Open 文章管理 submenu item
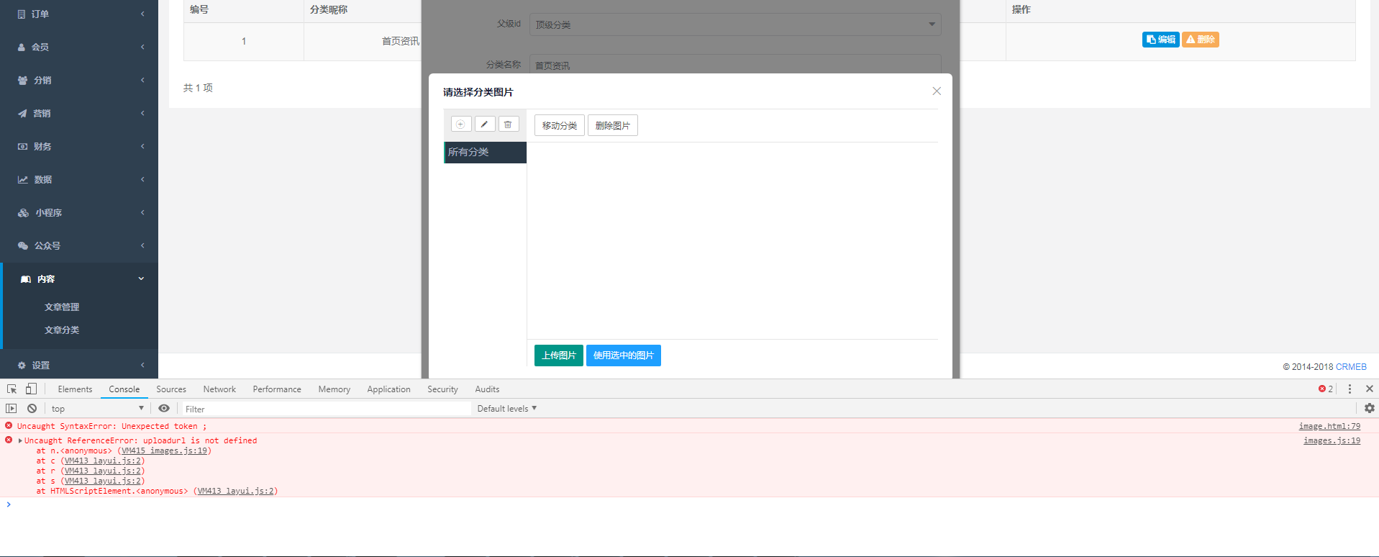Viewport: 1379px width, 557px height. pos(62,307)
